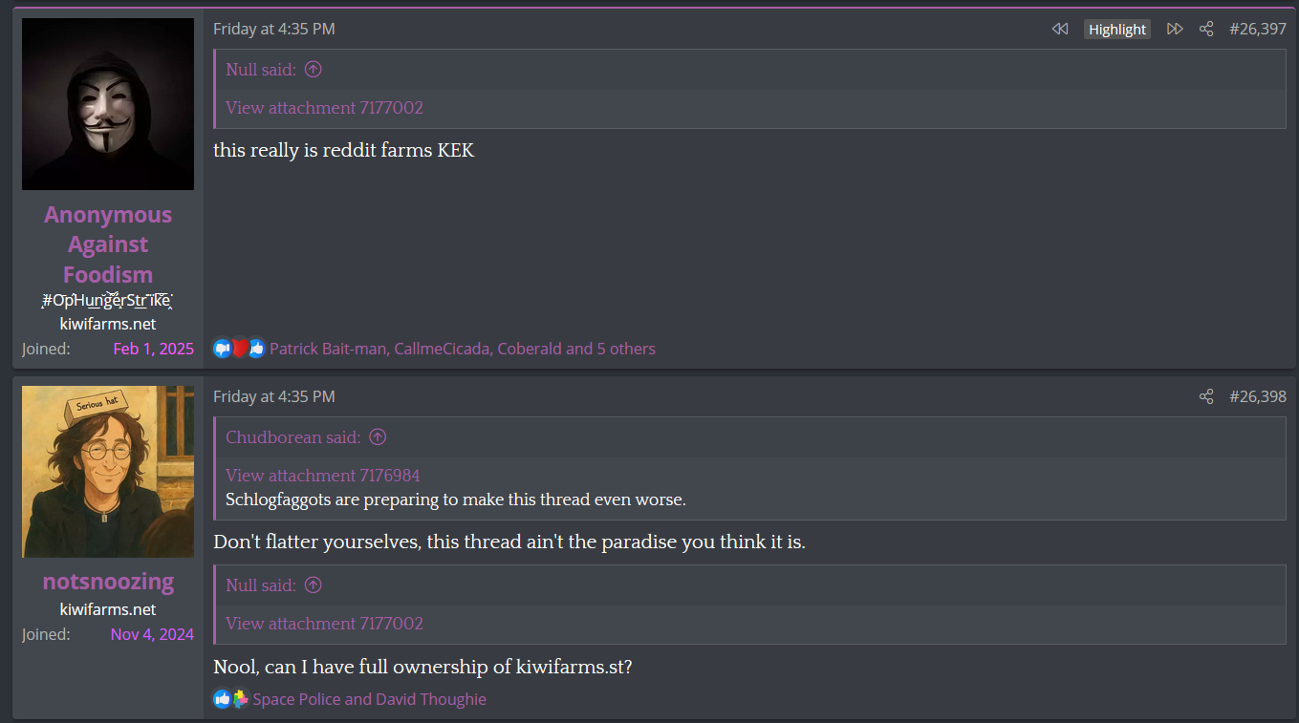View Anonymous Against Foodism avatar
This screenshot has height=723, width=1299.
point(108,104)
